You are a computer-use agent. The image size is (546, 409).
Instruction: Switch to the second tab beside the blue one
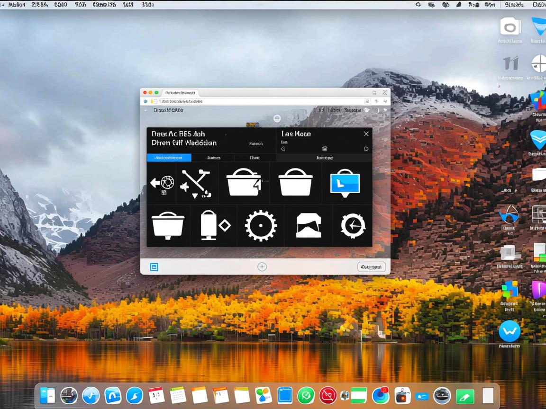(213, 158)
